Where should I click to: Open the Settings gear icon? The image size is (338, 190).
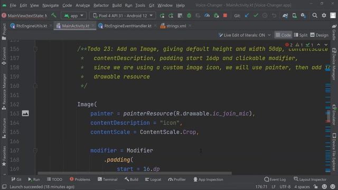324,15
